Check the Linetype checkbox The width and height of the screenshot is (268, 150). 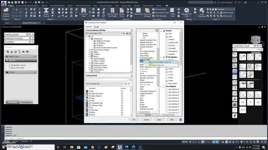click(x=167, y=40)
